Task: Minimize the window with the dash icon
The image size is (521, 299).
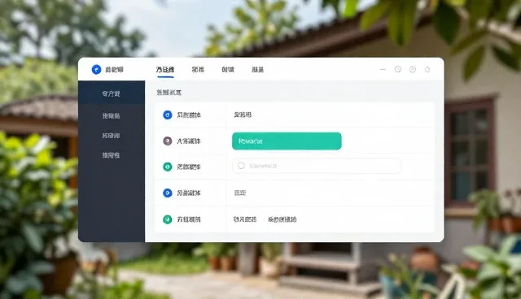Action: point(383,69)
